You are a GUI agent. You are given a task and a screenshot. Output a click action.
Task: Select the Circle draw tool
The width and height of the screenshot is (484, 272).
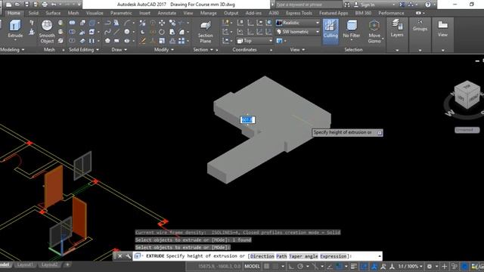pos(127,32)
